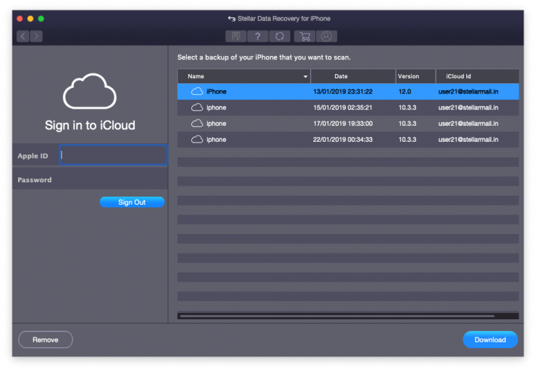This screenshot has width=536, height=371.
Task: Expand the Name column sort arrow
Action: pos(305,76)
